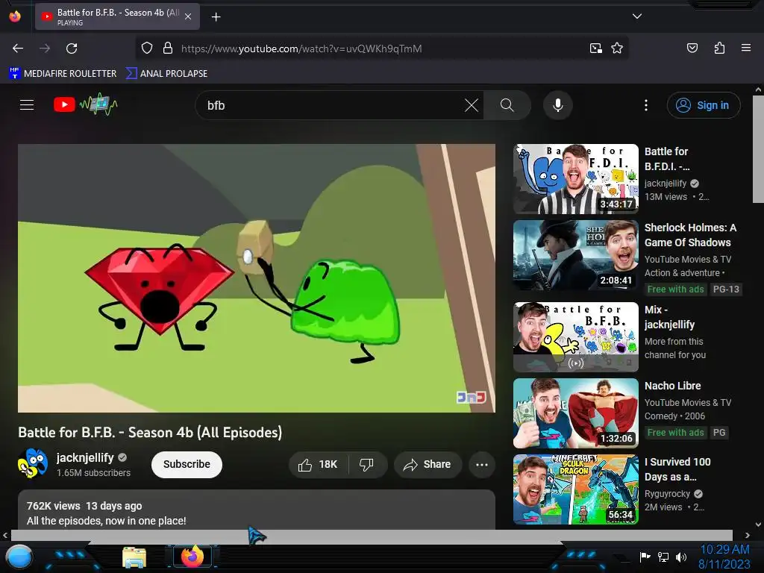Open the Mix - jacknjellify playlist thumbnail

(x=575, y=336)
